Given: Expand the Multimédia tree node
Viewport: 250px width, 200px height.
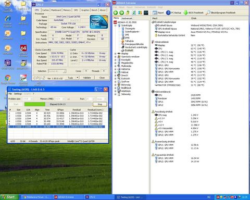Looking at the screenshot, I should [x=115, y=66].
